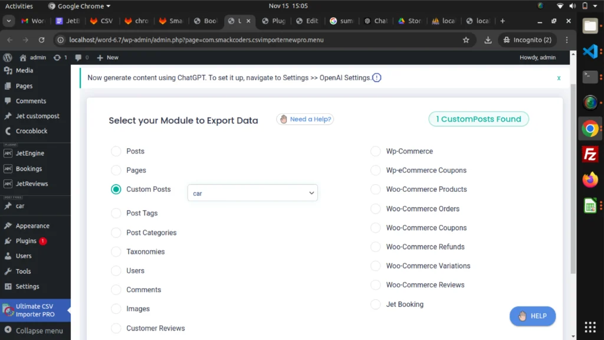Viewport: 604px width, 340px height.
Task: Select the Woo-Commerce Products radio option
Action: pos(376,189)
